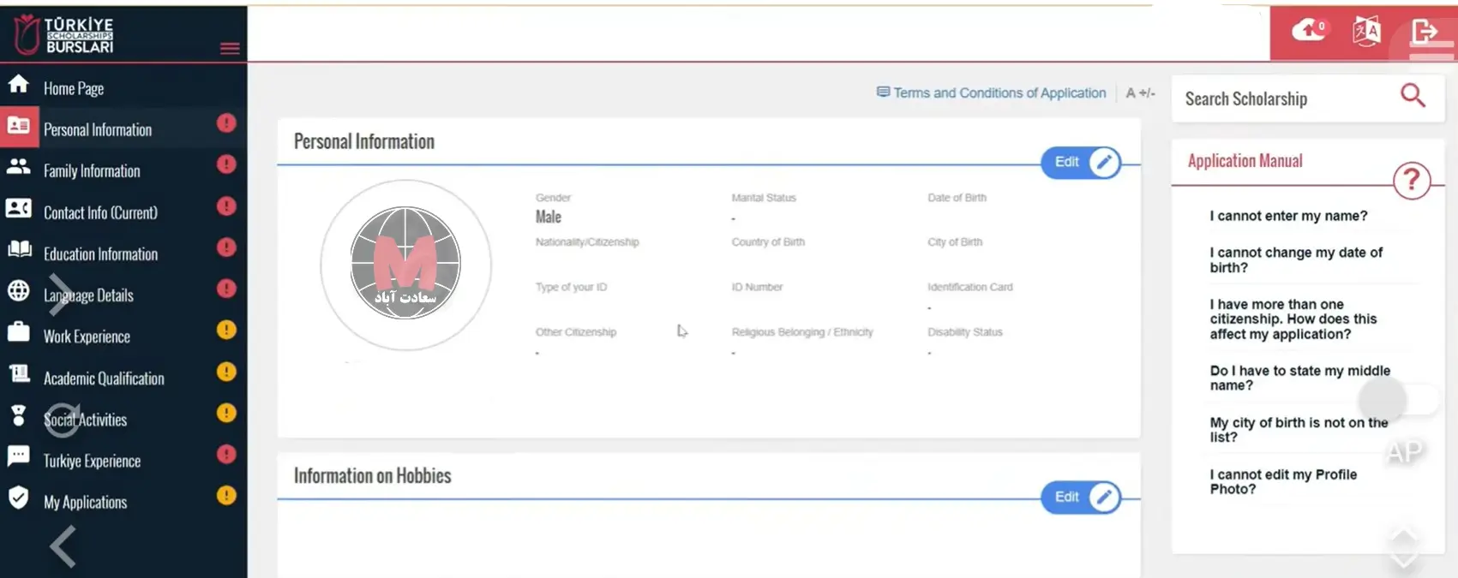Expand "My city of birth is not on the list?"
Screen dimensions: 1458x578
pos(1298,430)
